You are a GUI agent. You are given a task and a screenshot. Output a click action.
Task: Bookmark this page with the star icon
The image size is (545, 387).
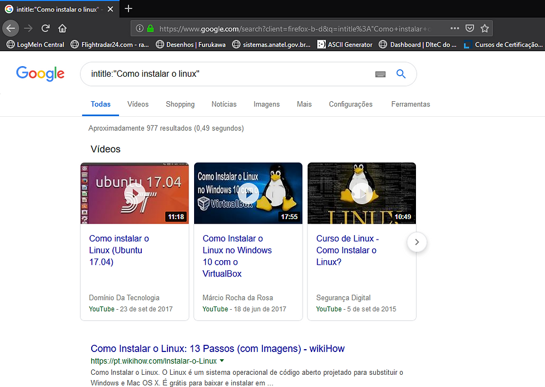tap(484, 28)
